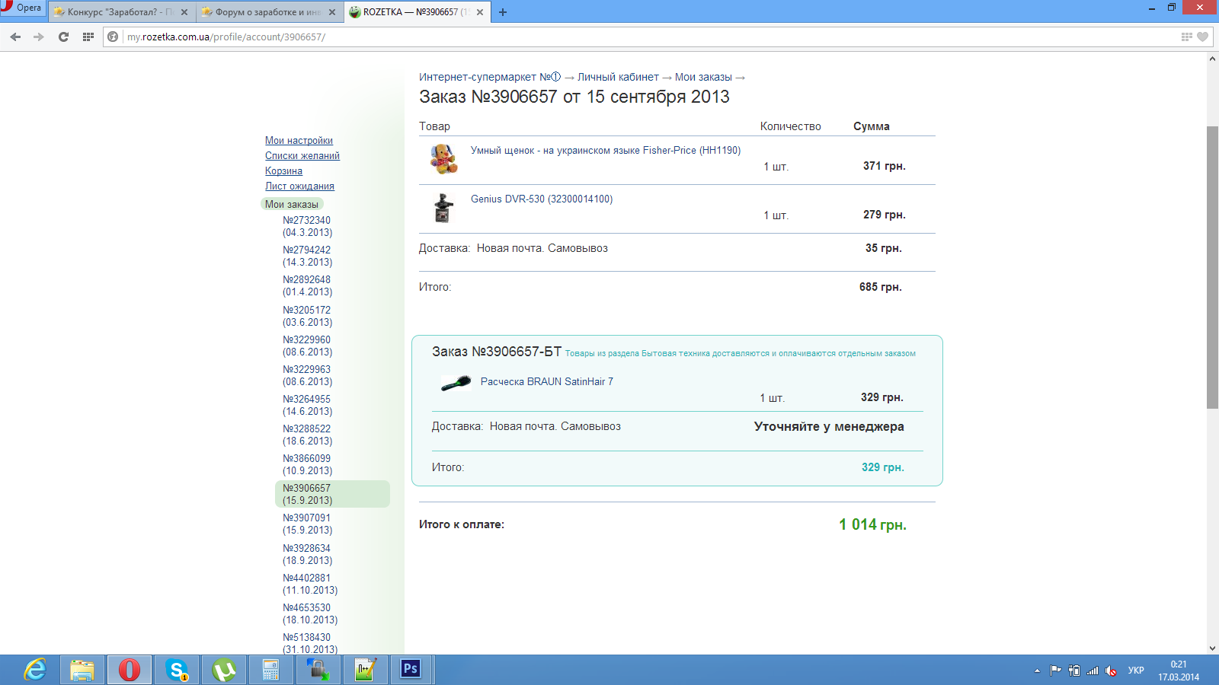The height and width of the screenshot is (685, 1219).
Task: Open the Opera main menu button
Action: pos(22,8)
